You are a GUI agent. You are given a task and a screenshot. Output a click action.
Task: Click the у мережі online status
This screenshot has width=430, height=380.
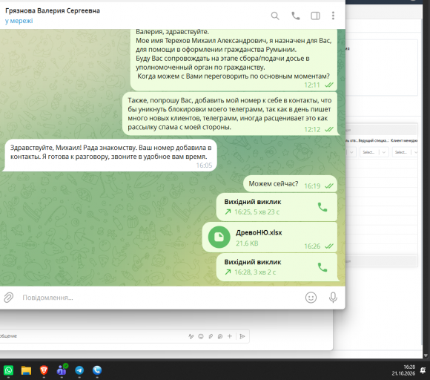[19, 21]
